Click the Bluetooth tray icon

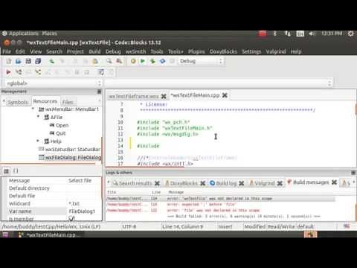click(274, 33)
